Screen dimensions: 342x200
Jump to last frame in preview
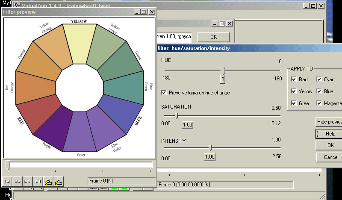[x=38, y=182]
